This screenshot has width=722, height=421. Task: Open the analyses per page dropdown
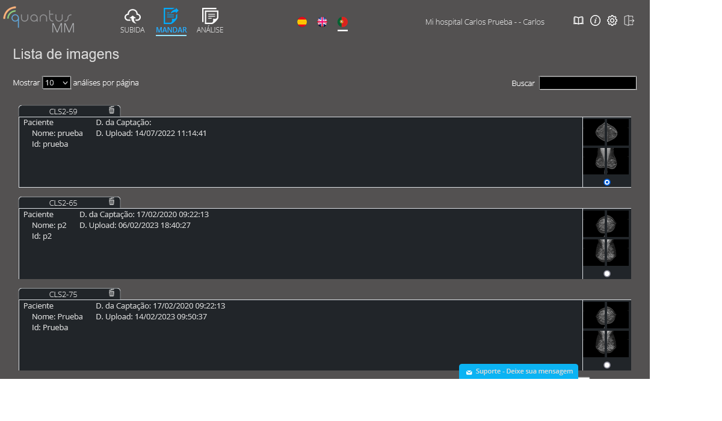[57, 83]
